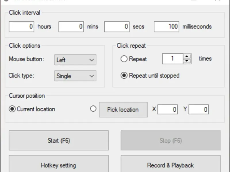230x172 pixels.
Task: Open the Click type dropdown
Action: tap(75, 76)
